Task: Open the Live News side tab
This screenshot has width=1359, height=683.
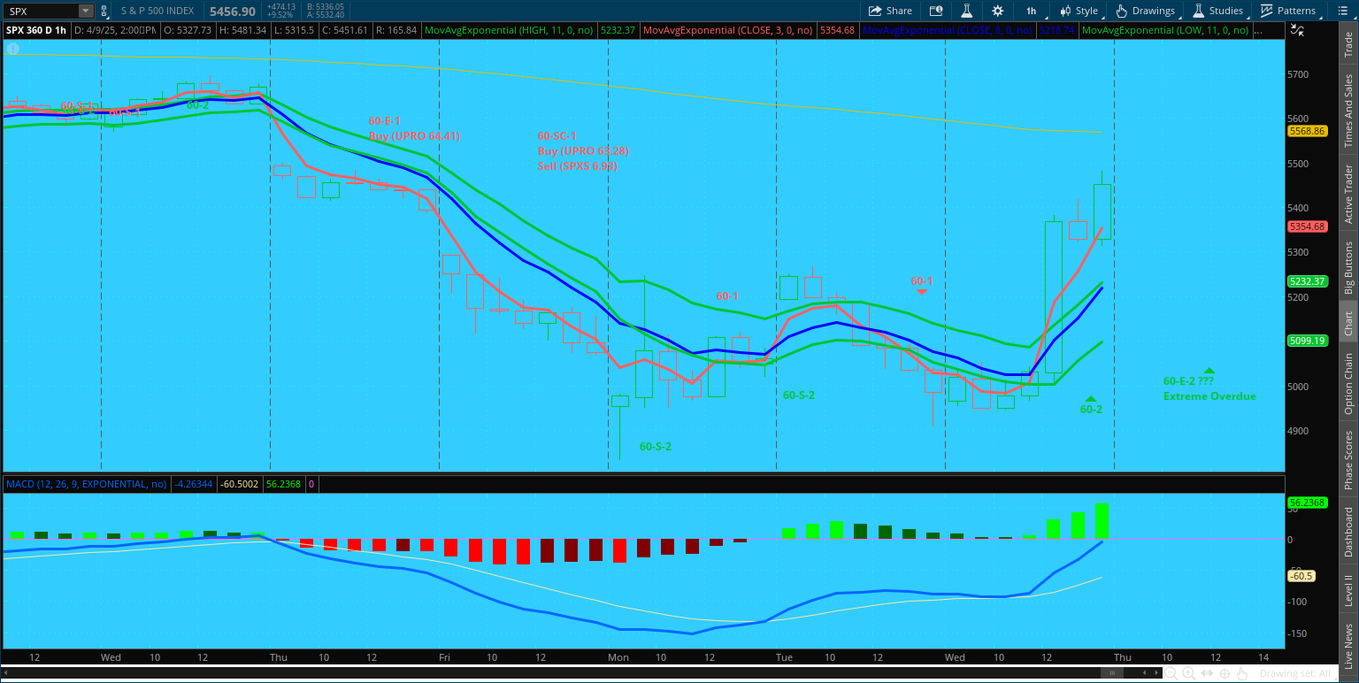Action: pos(1348,645)
